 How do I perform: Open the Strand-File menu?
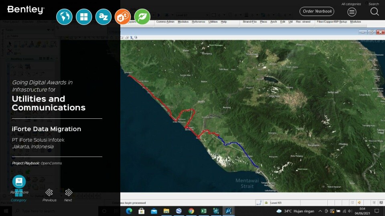point(250,22)
